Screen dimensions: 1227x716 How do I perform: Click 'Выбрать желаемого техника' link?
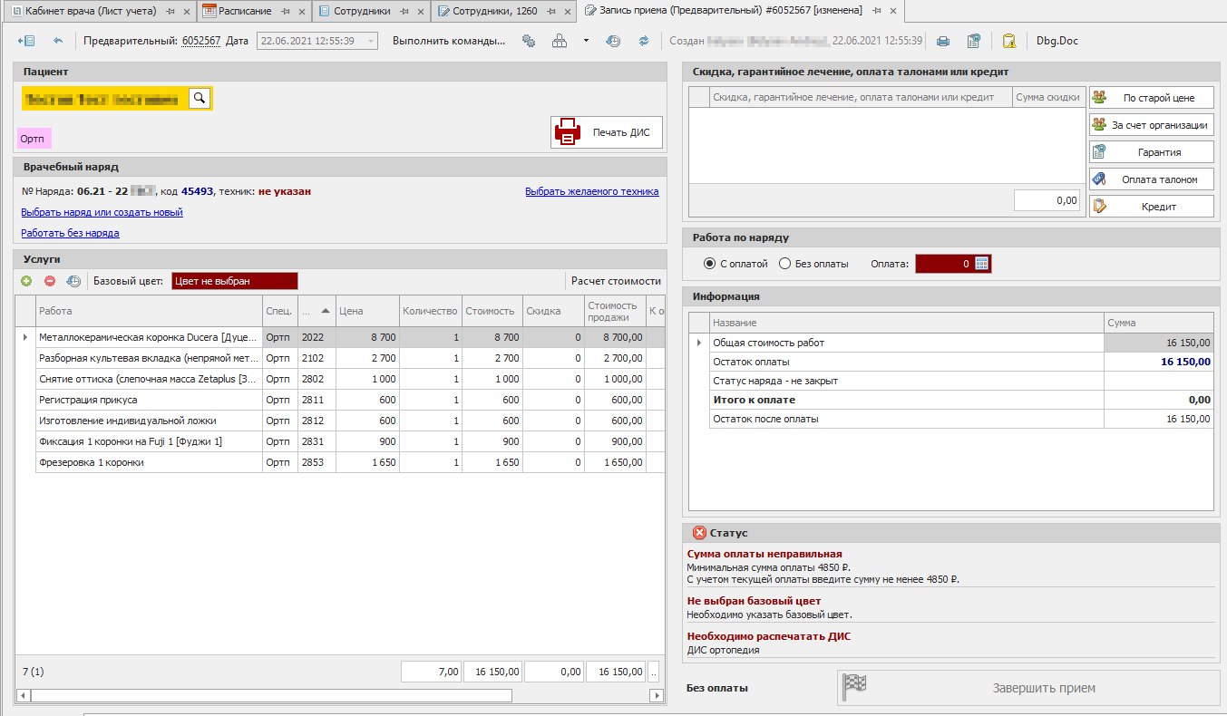click(591, 191)
